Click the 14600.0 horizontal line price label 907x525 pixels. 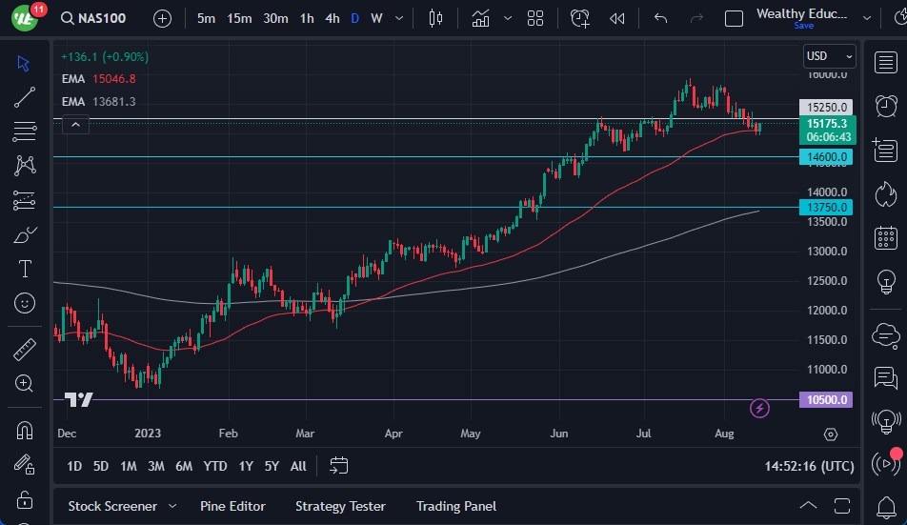pos(826,157)
